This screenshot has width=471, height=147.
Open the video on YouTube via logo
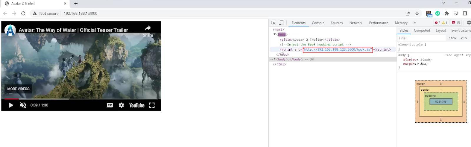pyautogui.click(x=137, y=105)
